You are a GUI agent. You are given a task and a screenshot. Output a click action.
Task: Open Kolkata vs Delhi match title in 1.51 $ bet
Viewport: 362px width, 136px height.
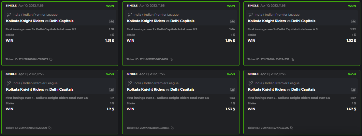click(x=39, y=21)
